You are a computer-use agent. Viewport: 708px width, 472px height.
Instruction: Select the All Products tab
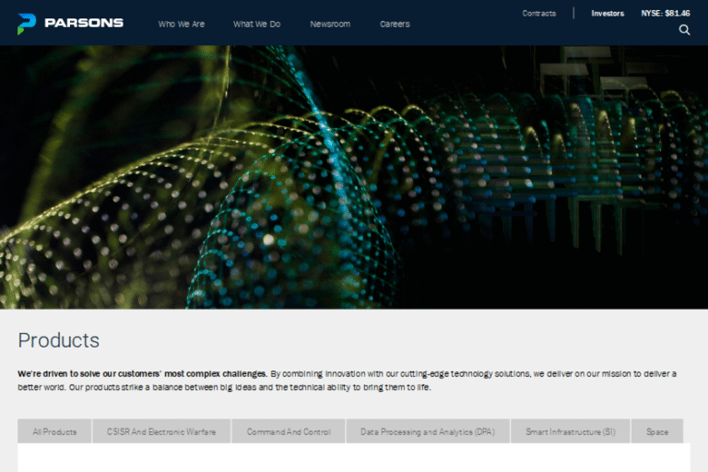(54, 431)
